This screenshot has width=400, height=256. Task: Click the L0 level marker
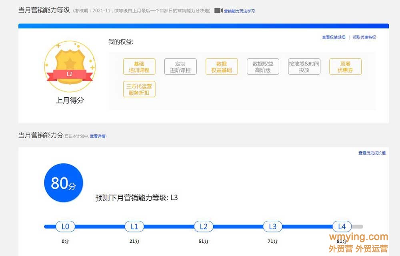coord(65,226)
